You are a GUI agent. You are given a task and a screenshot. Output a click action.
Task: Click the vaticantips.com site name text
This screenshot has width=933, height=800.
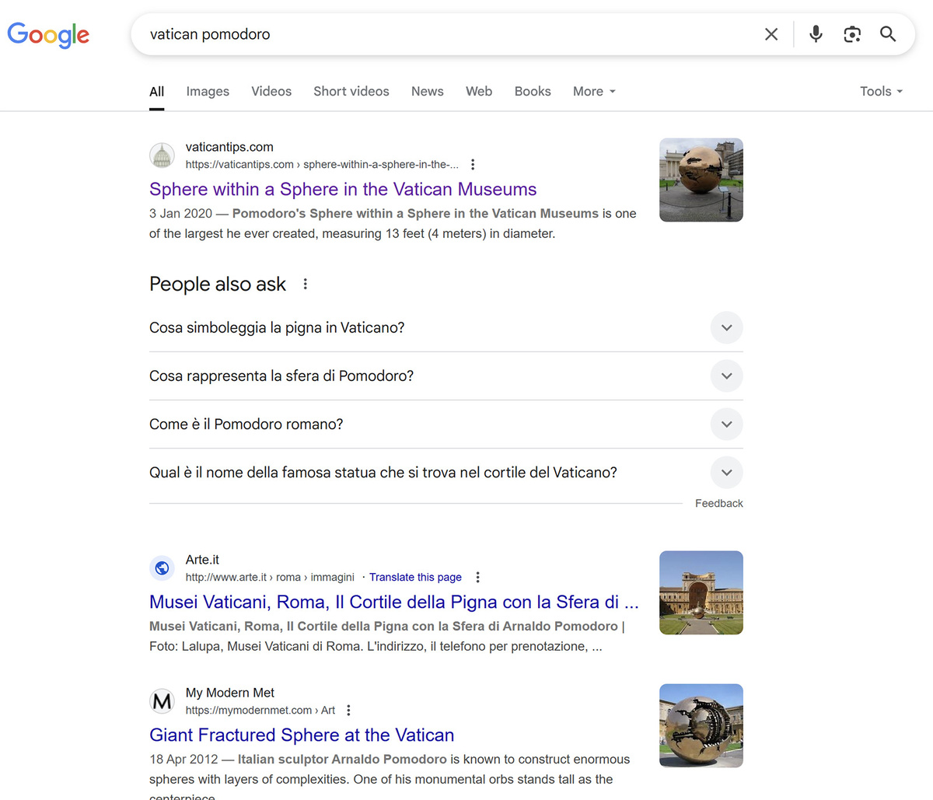(x=229, y=147)
